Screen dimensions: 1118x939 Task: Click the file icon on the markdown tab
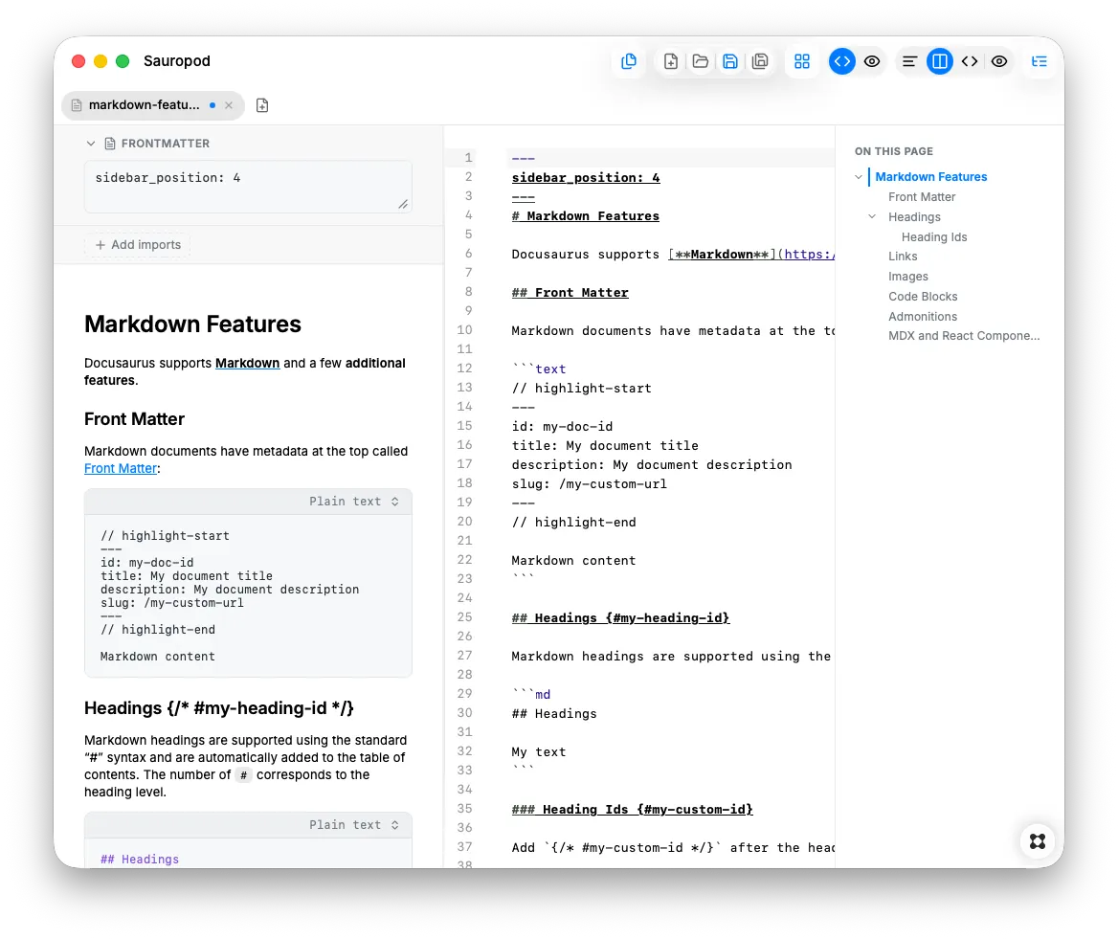tap(77, 105)
